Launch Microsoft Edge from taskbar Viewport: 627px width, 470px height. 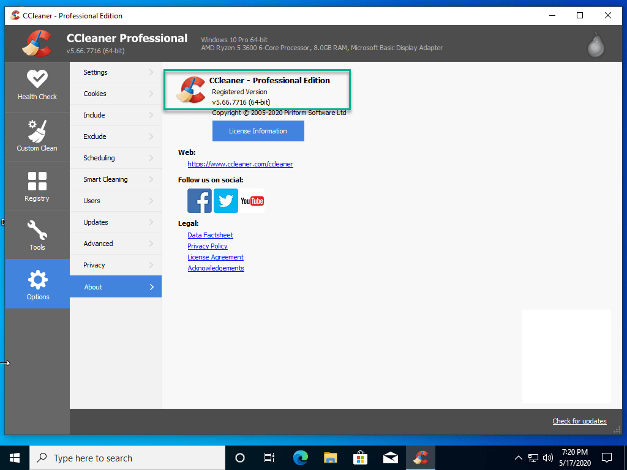click(x=300, y=458)
